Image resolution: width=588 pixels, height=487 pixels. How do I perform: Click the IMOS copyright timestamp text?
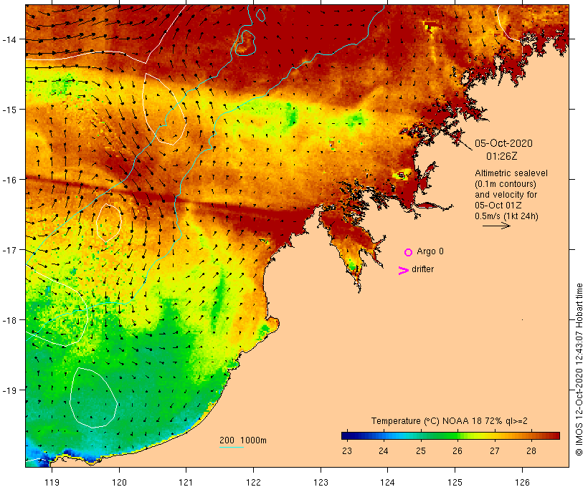click(579, 370)
